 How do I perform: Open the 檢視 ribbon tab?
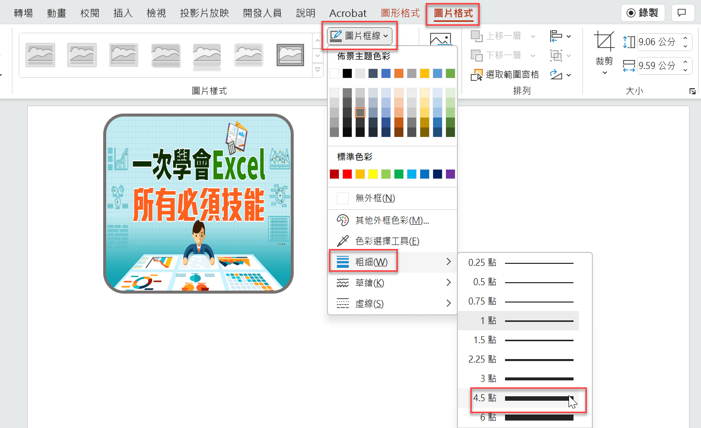point(156,13)
